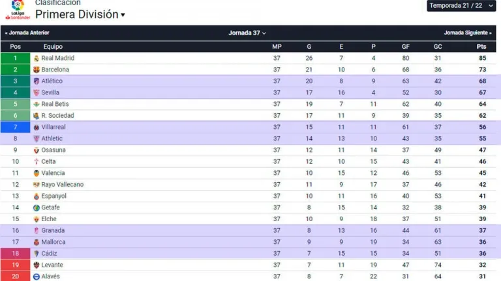Screen dimensions: 501x281
Task: Click the Barcelona club crest
Action: click(x=37, y=70)
